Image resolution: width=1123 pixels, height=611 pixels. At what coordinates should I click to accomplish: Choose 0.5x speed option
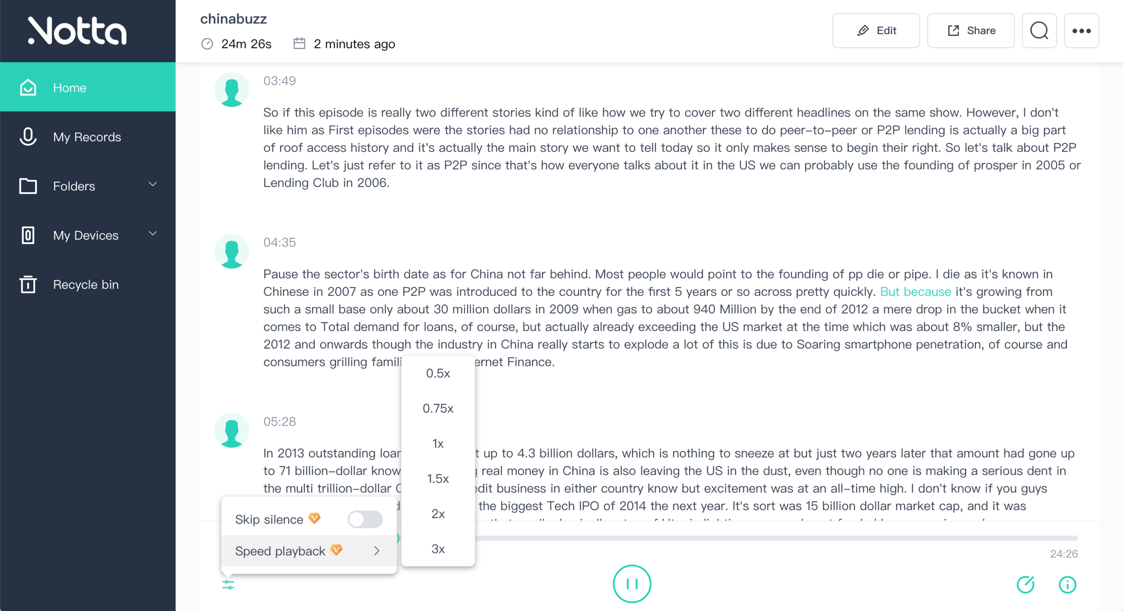438,373
